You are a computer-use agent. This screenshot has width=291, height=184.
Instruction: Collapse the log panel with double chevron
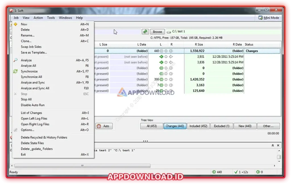click(x=273, y=145)
